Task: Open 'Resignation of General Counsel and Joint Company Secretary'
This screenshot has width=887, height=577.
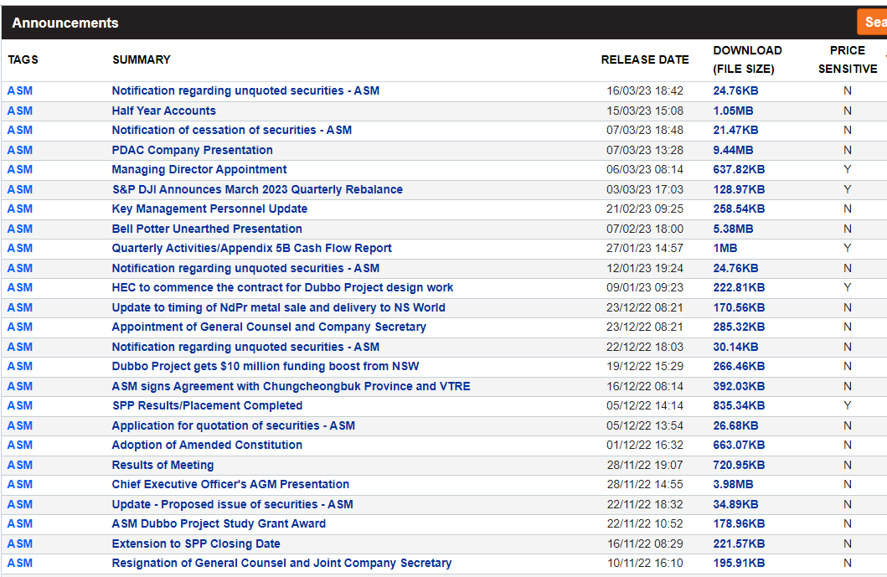Action: 281,563
